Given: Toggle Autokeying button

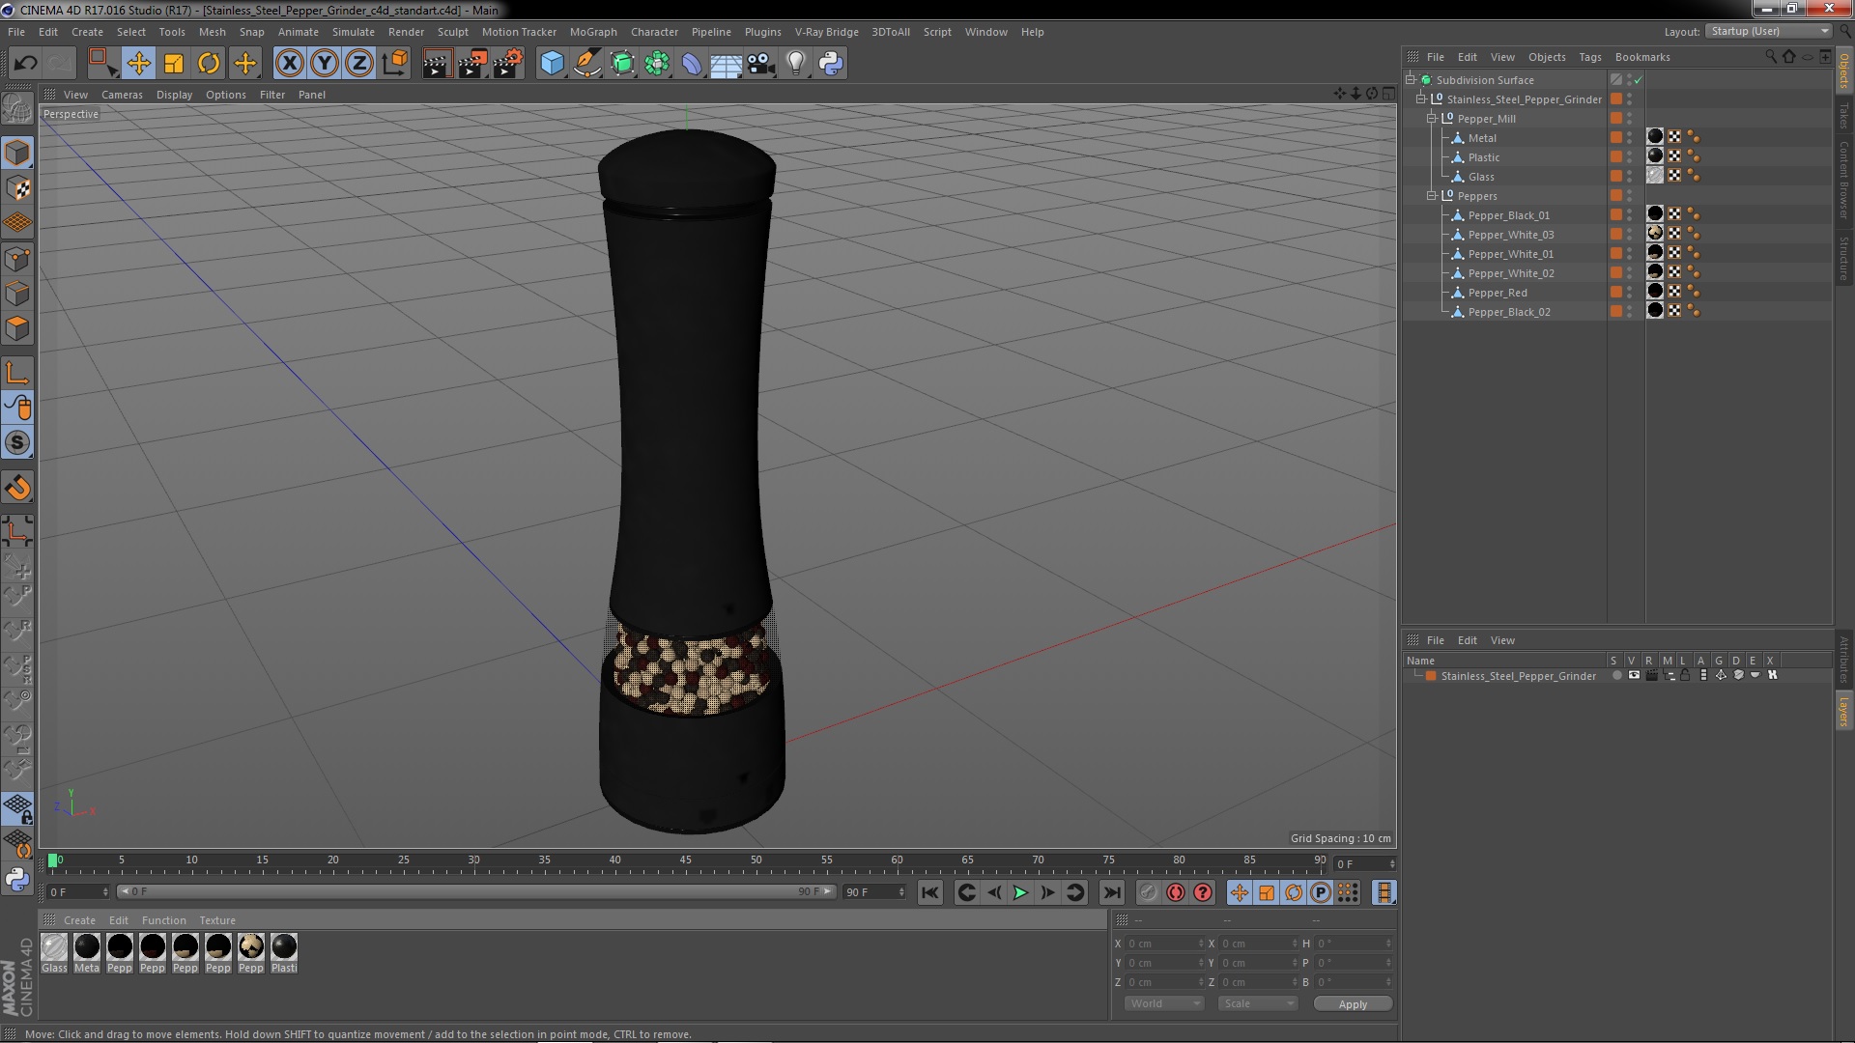Looking at the screenshot, I should point(1176,893).
